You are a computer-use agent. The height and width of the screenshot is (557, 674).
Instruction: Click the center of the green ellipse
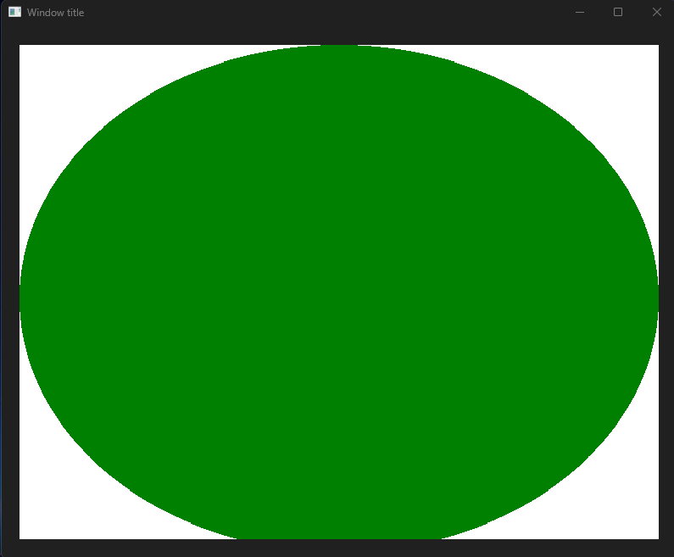pos(339,292)
